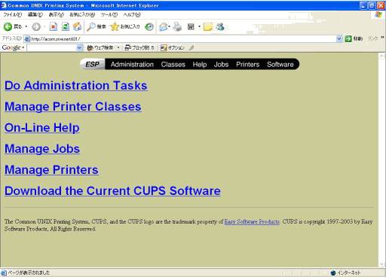Click the browser Back arrow icon
The height and width of the screenshot is (277, 386).
click(x=8, y=26)
